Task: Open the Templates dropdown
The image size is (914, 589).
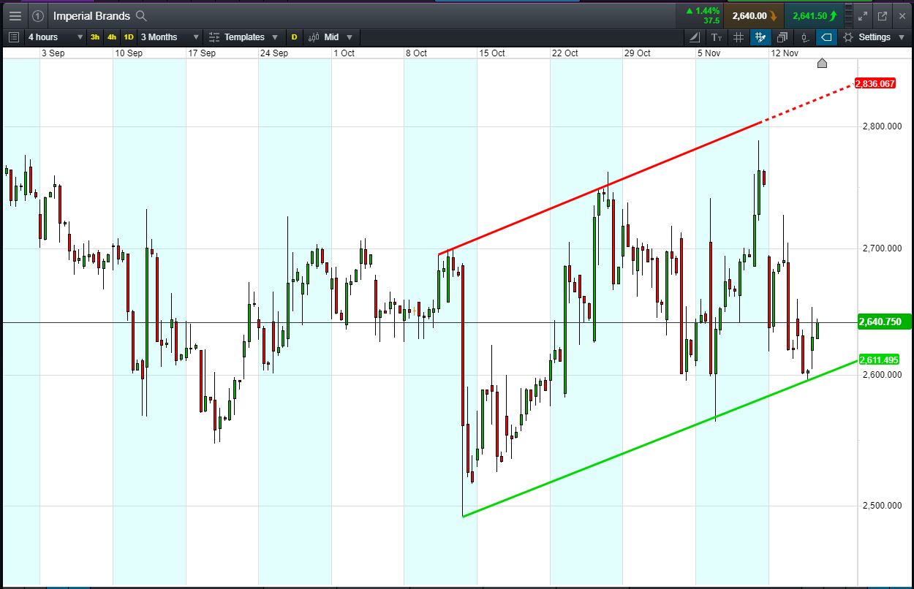Action: pos(243,37)
